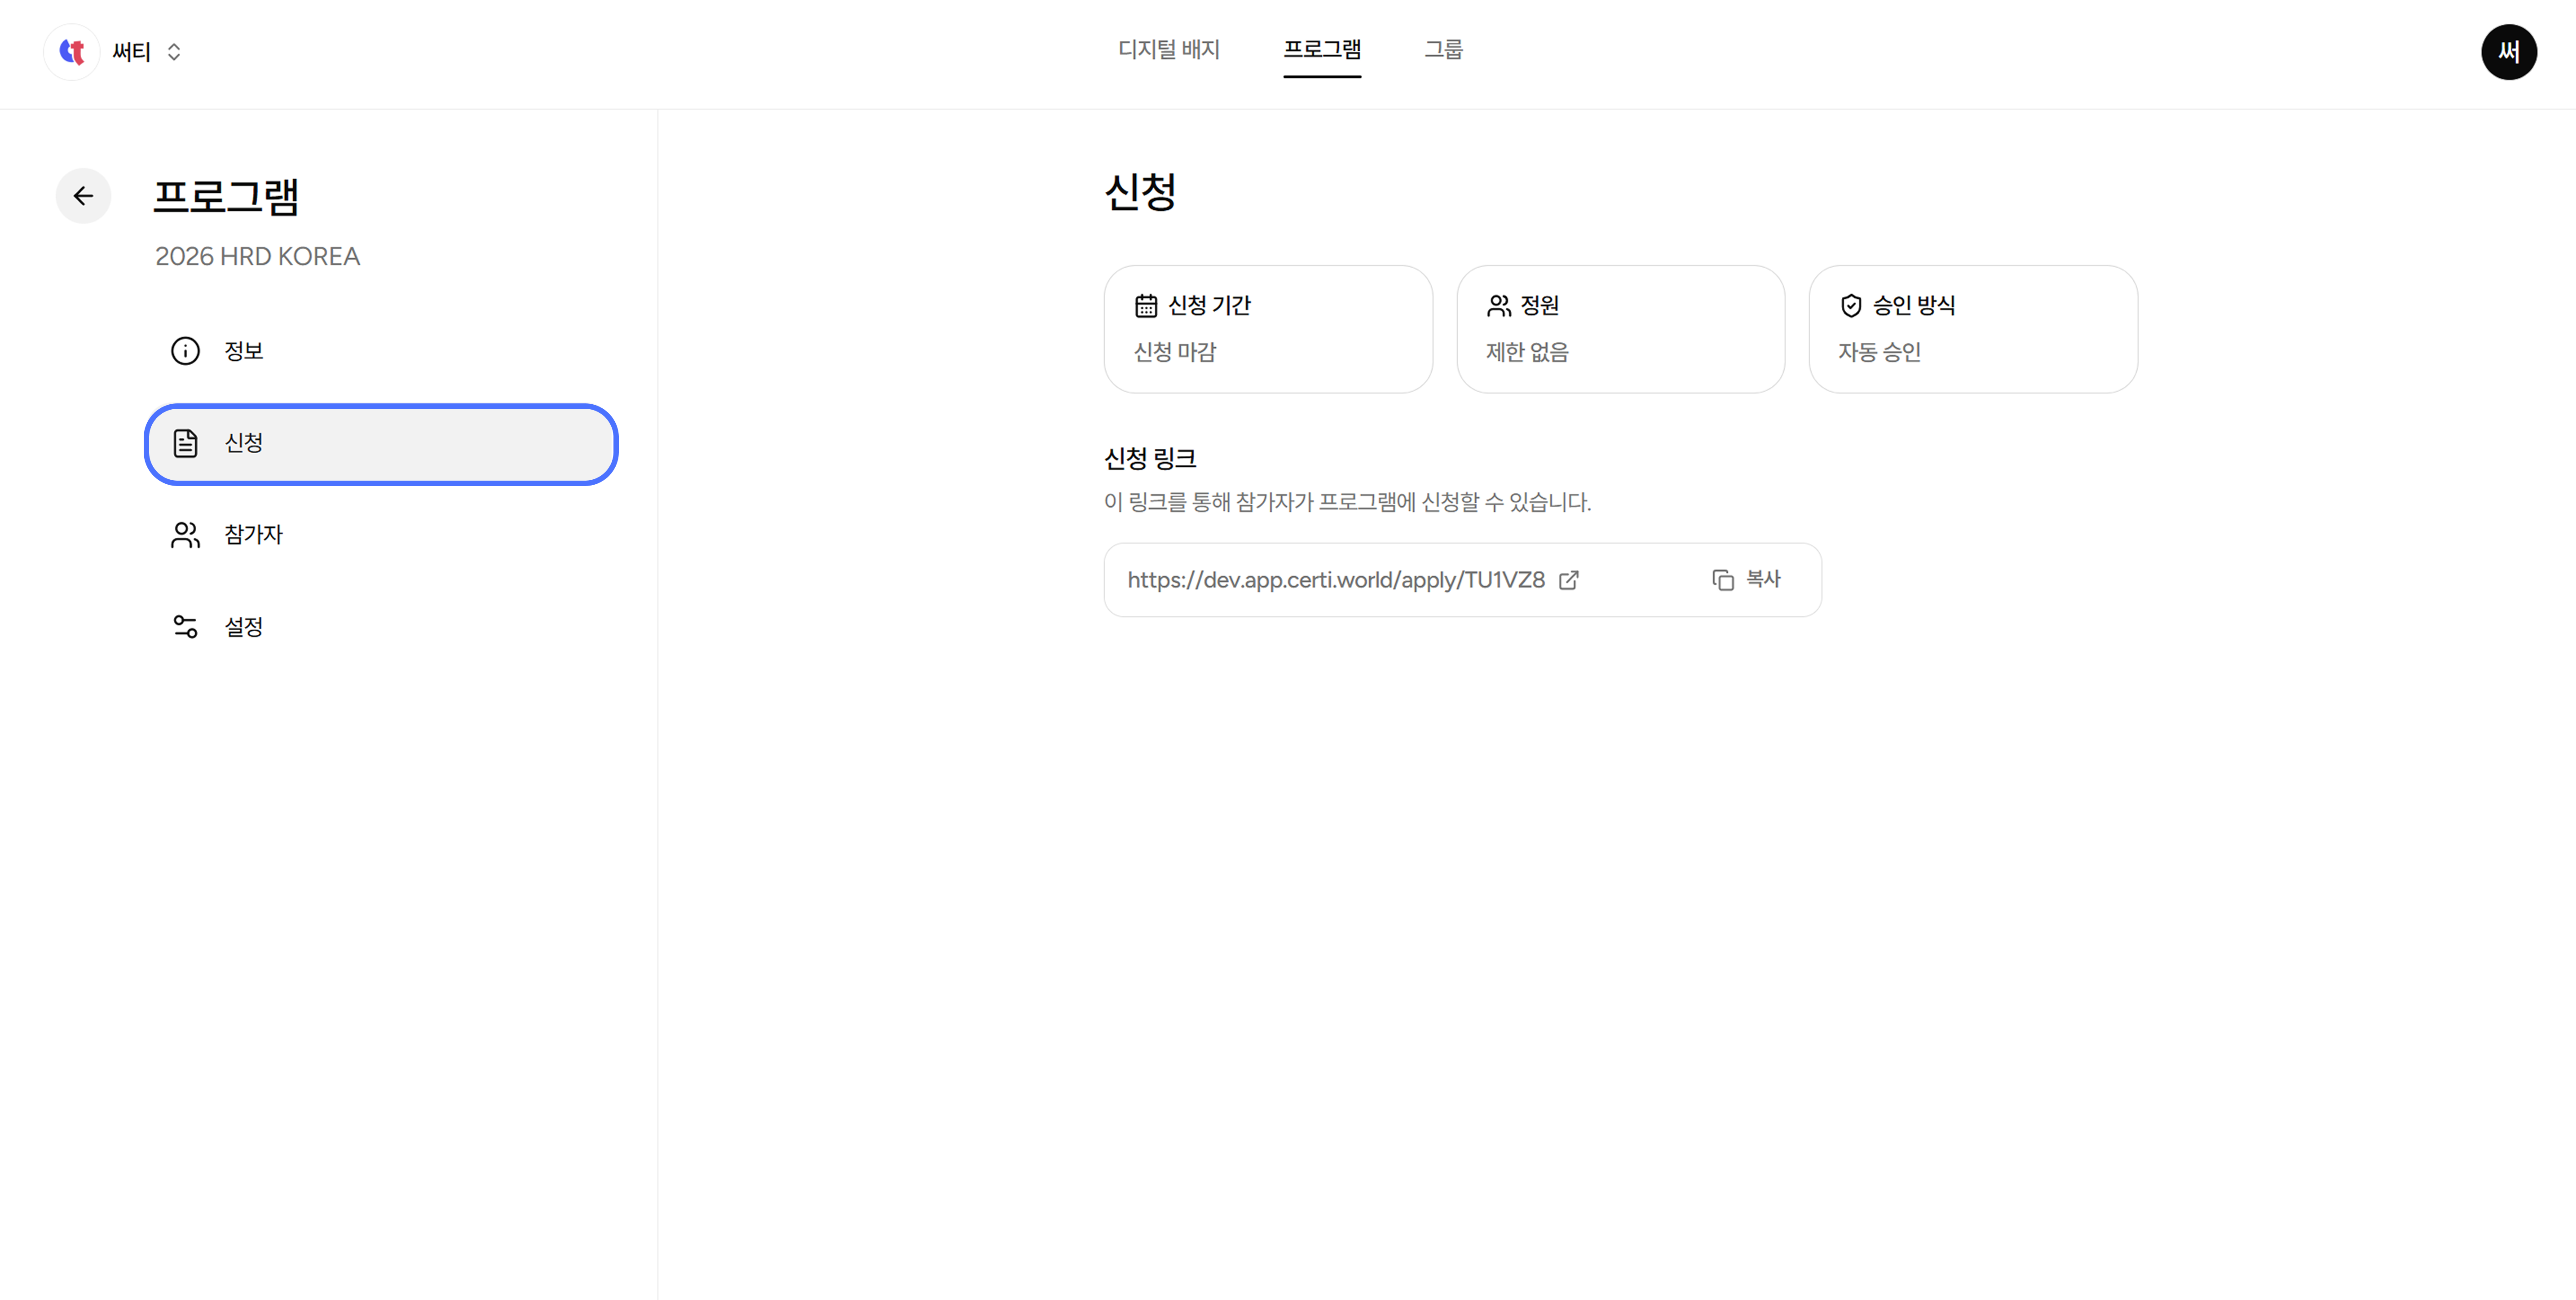Click the external link icon beside the URL

pyautogui.click(x=1569, y=580)
